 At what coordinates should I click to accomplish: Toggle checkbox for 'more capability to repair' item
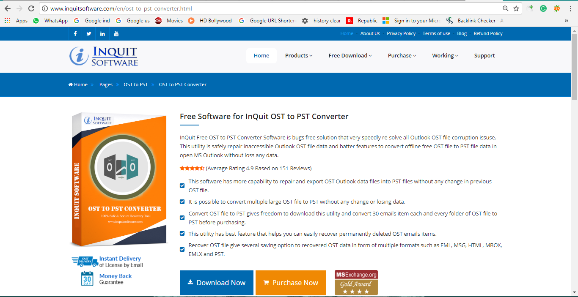[x=182, y=186]
